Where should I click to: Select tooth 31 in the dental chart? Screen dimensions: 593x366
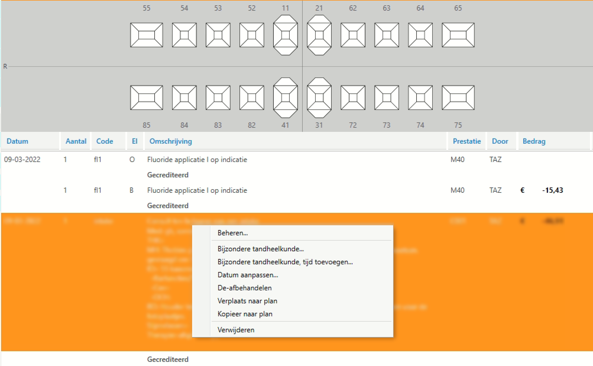pos(319,98)
